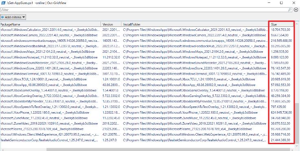Click the InstallFolder path for Microsoft.YourPhone
Viewport: 300px width, 151px height.
coord(190,112)
